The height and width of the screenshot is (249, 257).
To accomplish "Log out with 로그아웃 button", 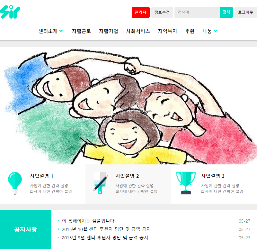I will (245, 12).
